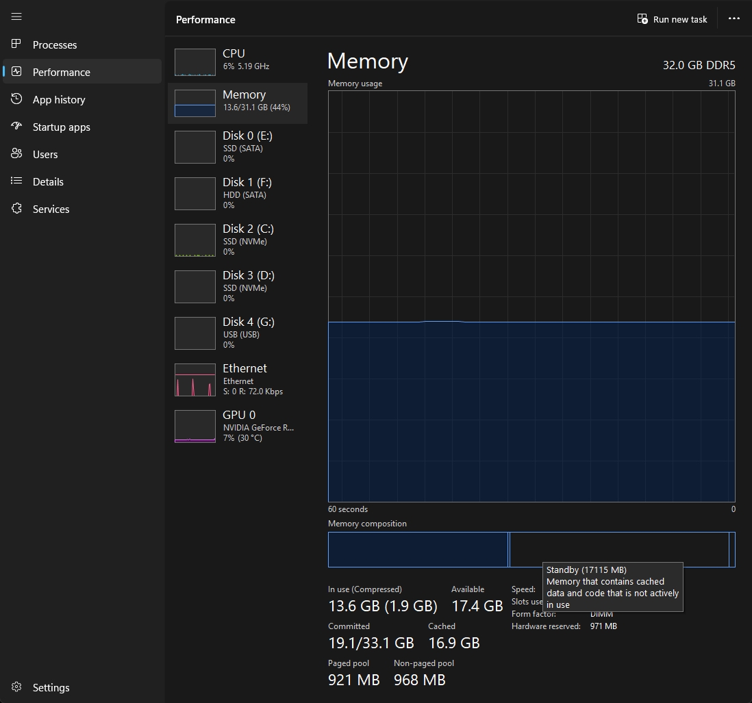Screen dimensions: 752x703
Task: Click the Memory composition label
Action: pos(367,524)
